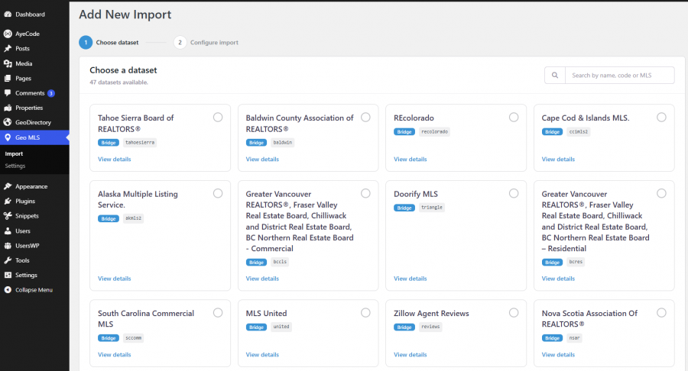The image size is (688, 371).
Task: Click the Doorify MLS card title
Action: coord(416,194)
